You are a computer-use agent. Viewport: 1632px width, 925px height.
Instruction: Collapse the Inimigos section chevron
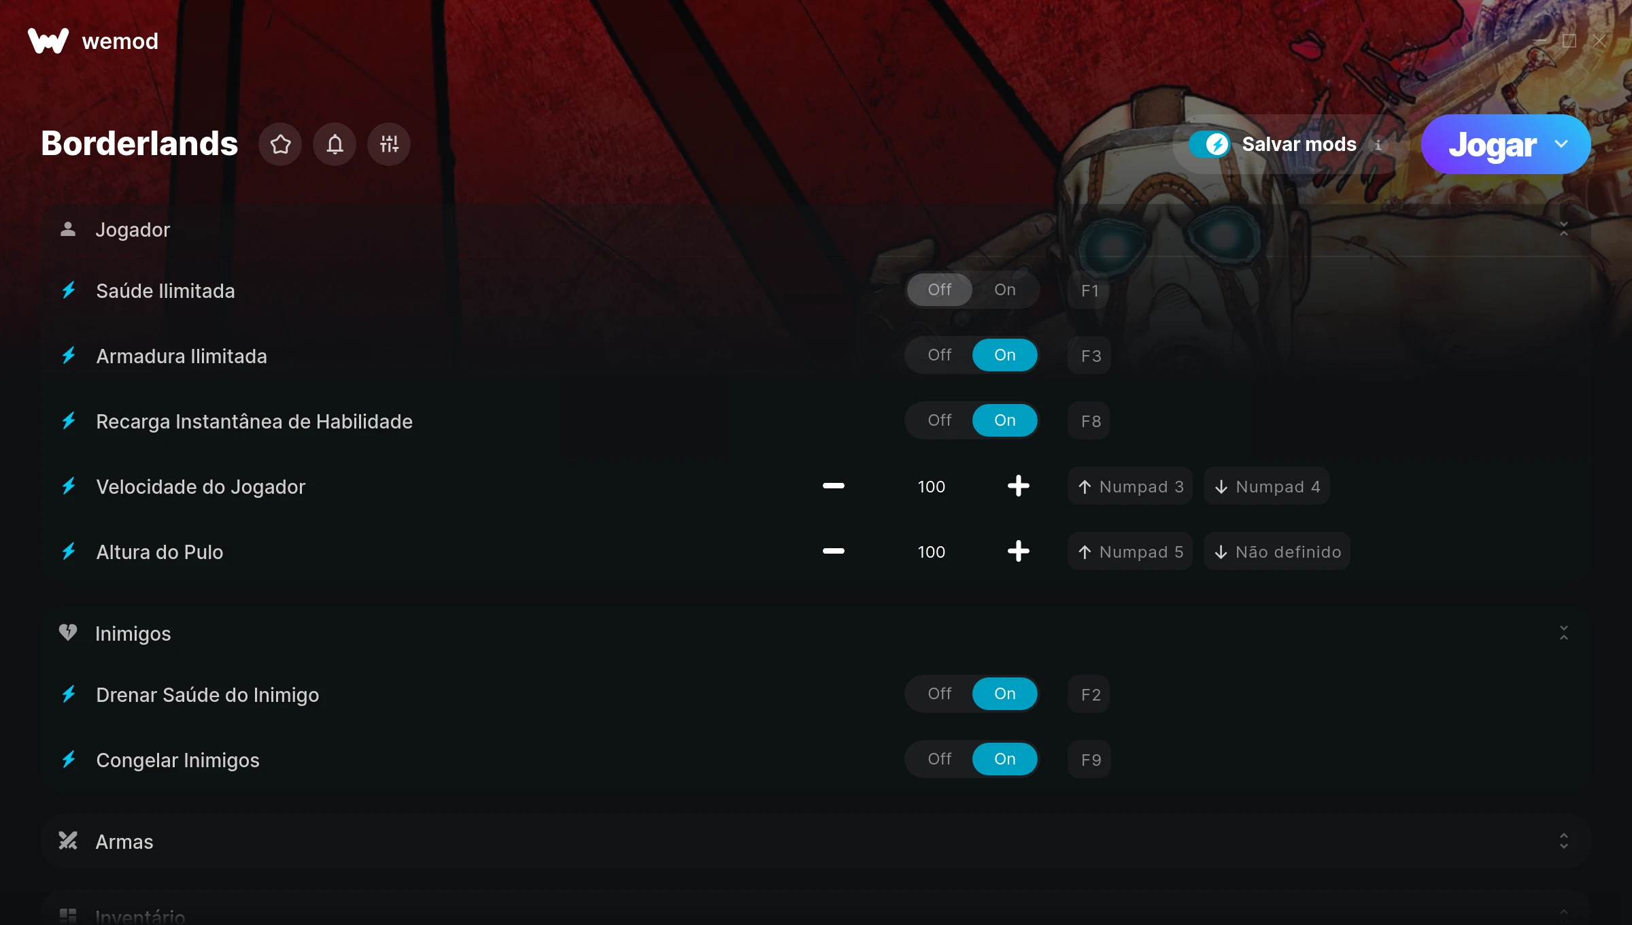click(1564, 633)
